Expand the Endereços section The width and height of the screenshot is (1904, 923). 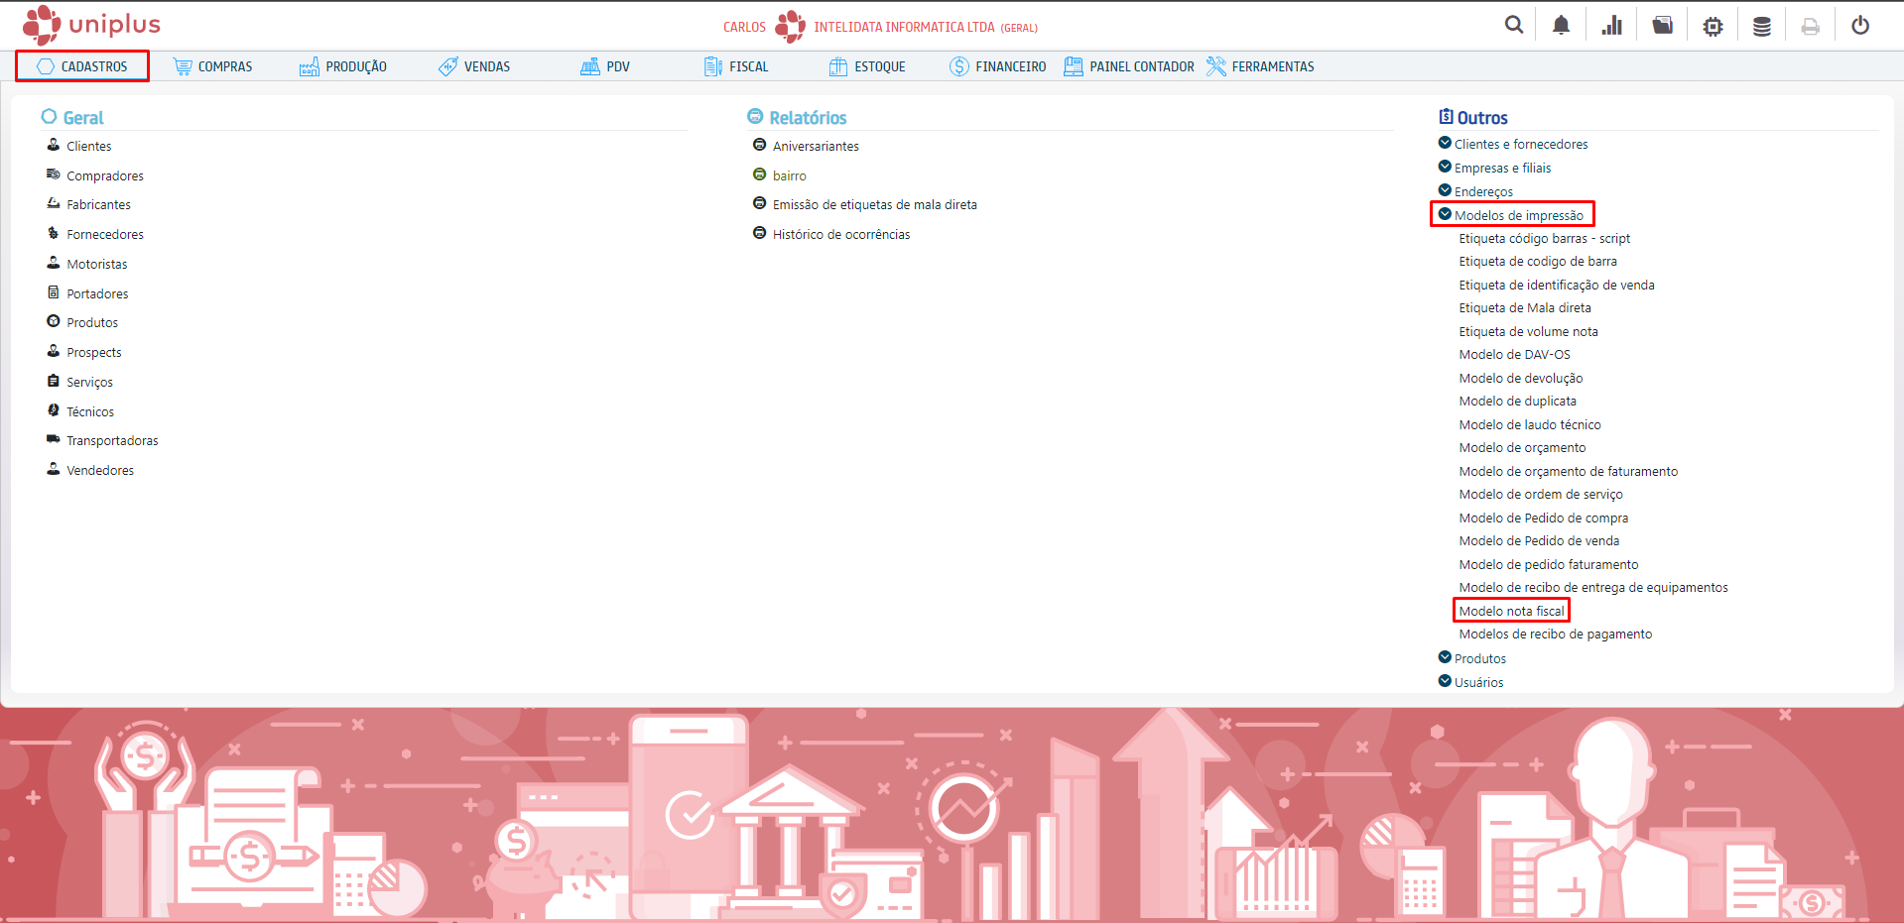tap(1482, 191)
